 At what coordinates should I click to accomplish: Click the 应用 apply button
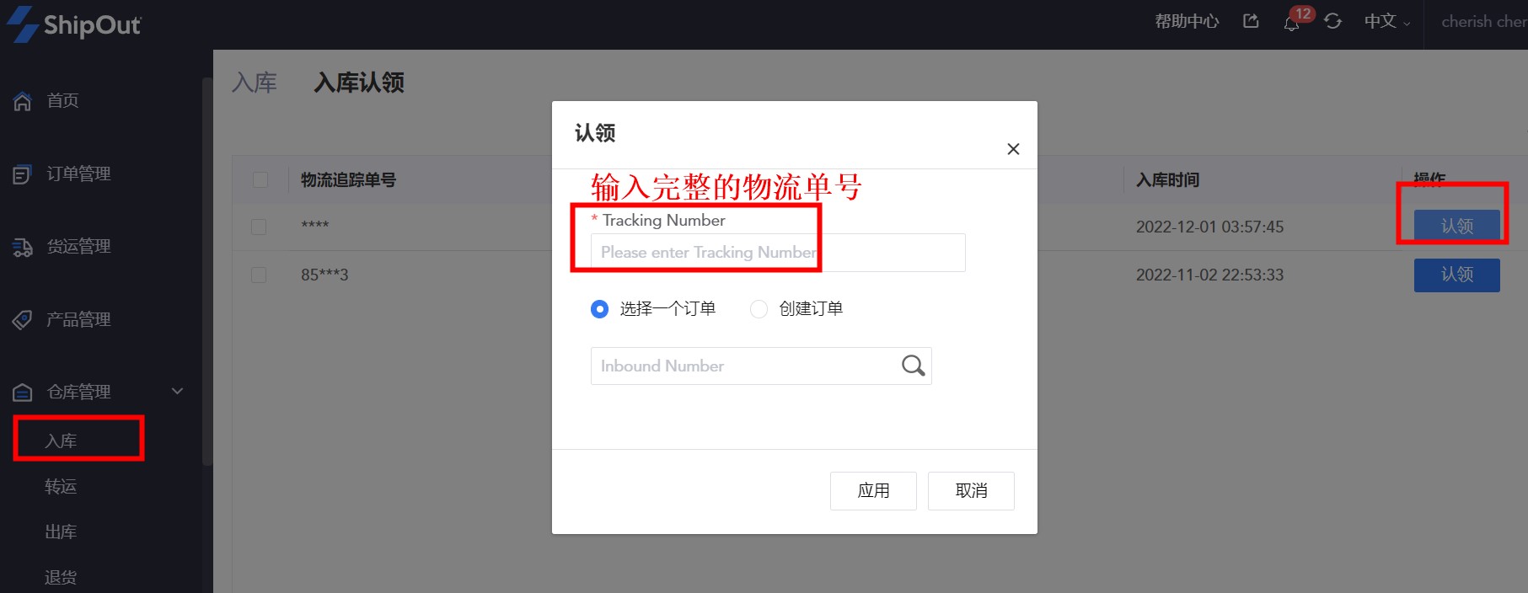(873, 491)
